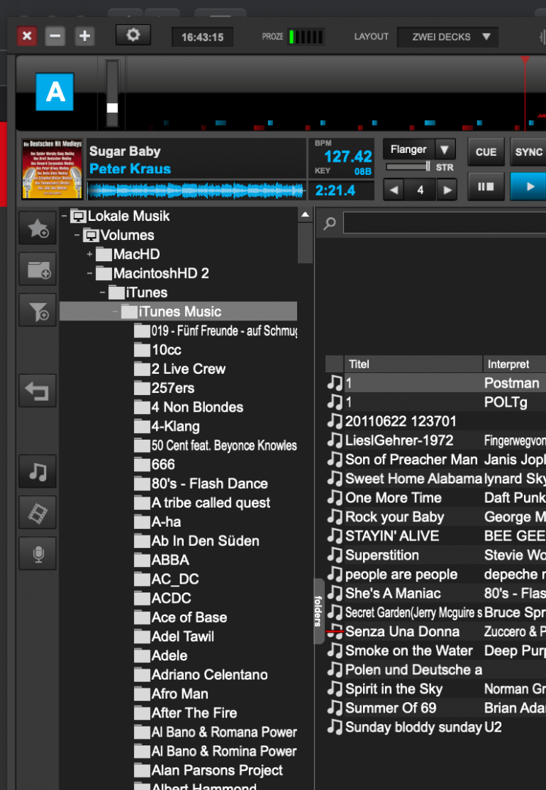Select the 4 Non Blondes folder
Image resolution: width=546 pixels, height=790 pixels.
click(197, 407)
